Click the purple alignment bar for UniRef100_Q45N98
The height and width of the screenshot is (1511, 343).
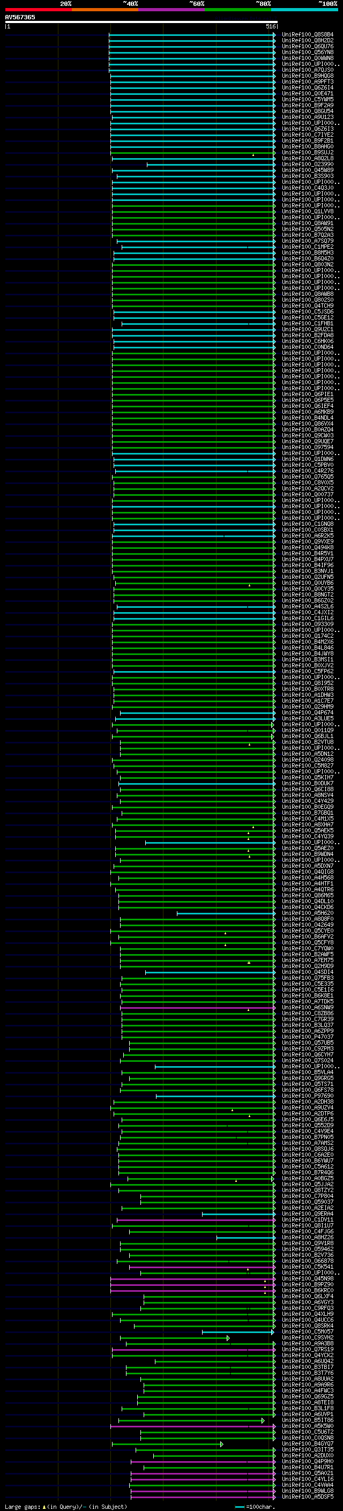coord(193,1278)
